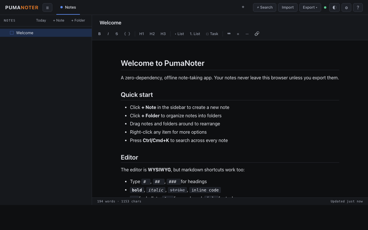Open the Export dropdown
Image resolution: width=368 pixels, height=230 pixels.
(x=310, y=7)
